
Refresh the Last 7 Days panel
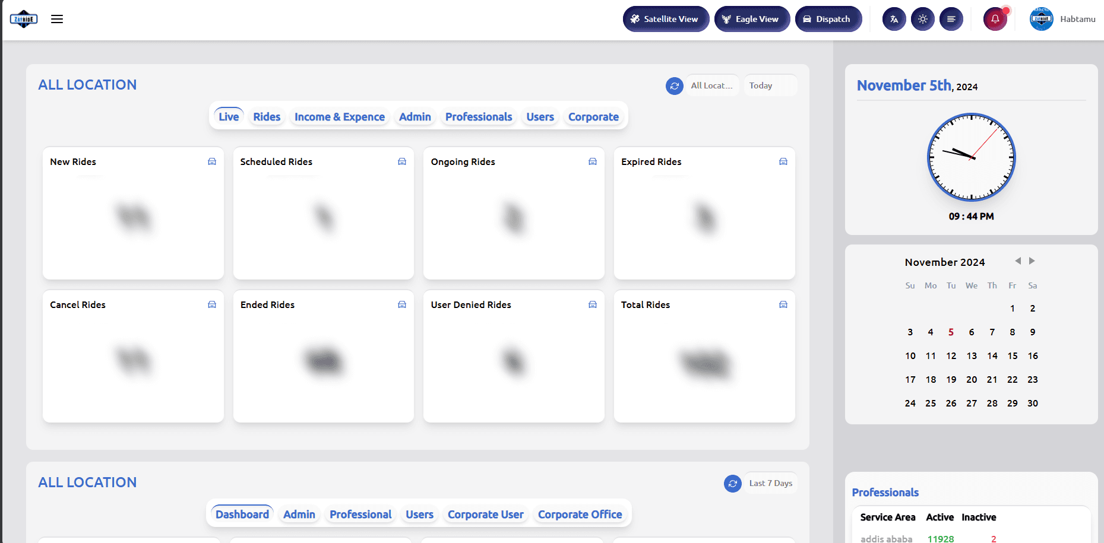click(x=733, y=484)
